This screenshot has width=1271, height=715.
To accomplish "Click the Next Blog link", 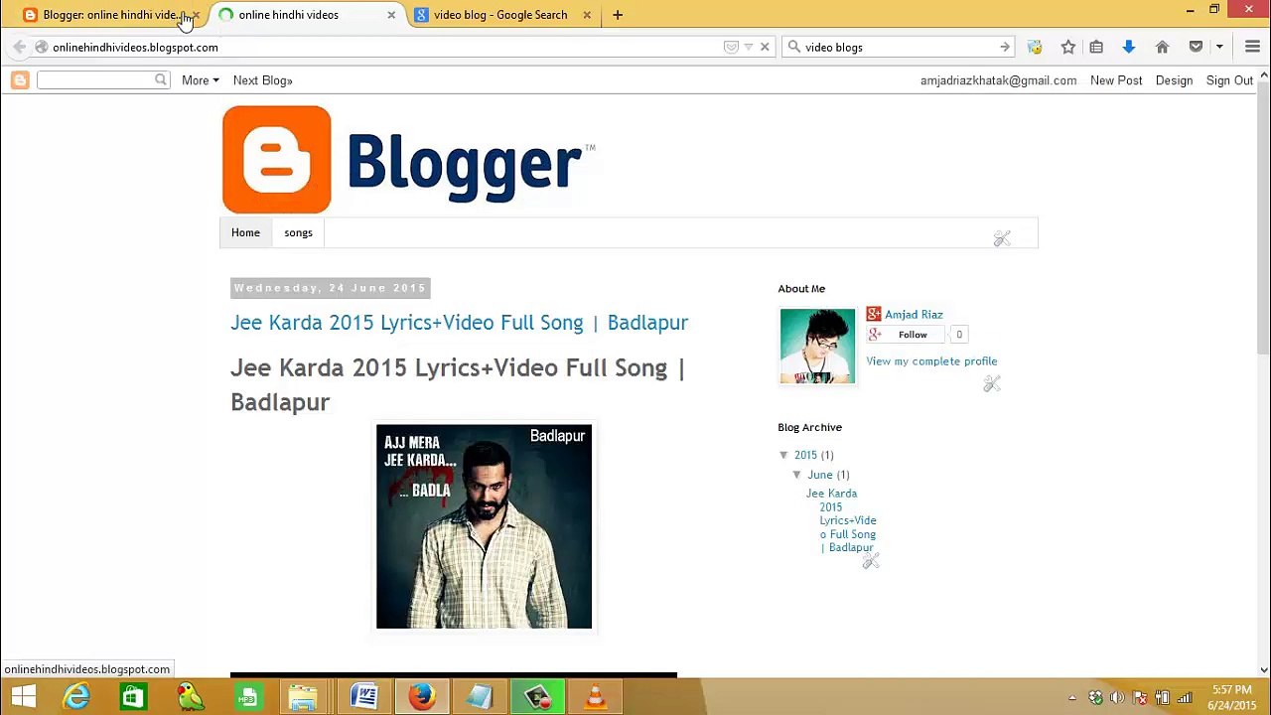I will coord(262,80).
